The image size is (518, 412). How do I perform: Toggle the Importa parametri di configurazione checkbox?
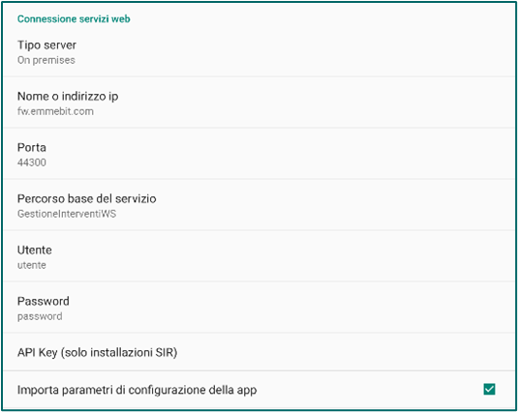(x=489, y=389)
